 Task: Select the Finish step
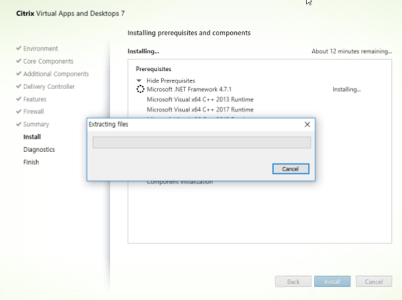31,162
